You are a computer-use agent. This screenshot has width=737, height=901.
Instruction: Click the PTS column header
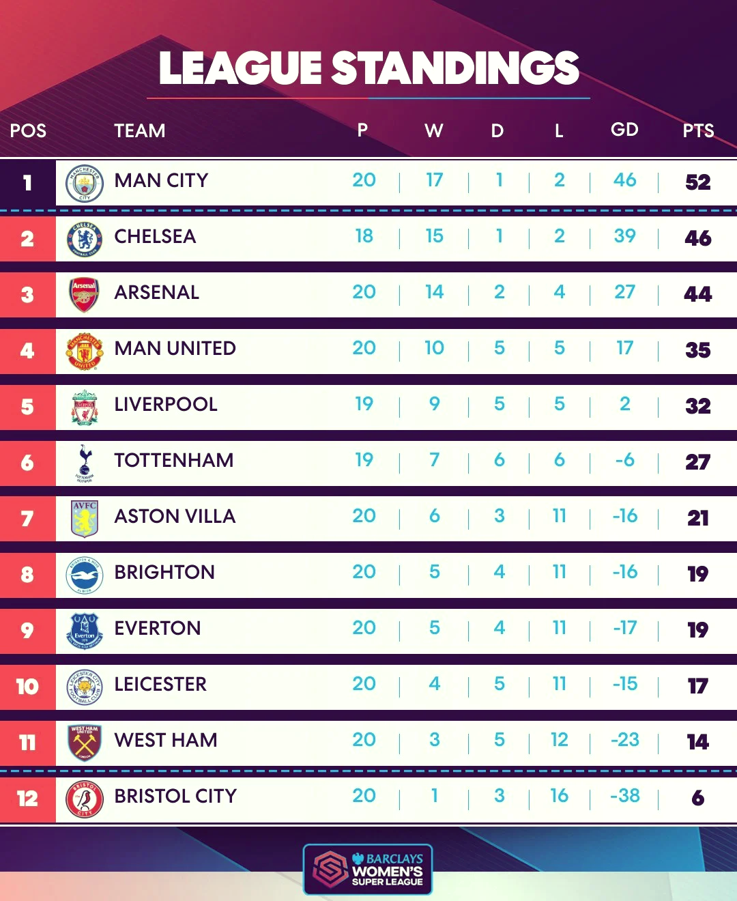698,130
